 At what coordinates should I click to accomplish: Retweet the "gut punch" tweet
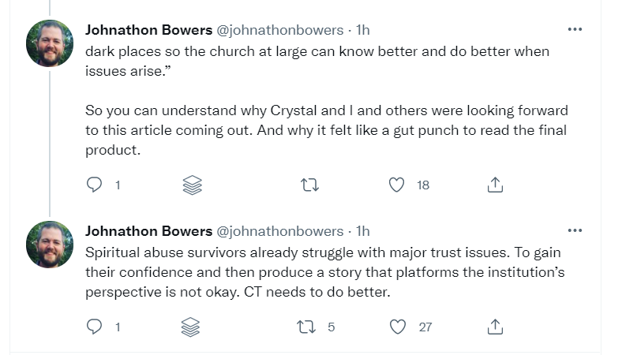(311, 185)
